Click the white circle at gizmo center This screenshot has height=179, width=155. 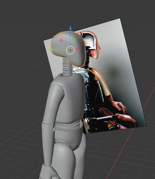coord(70,50)
